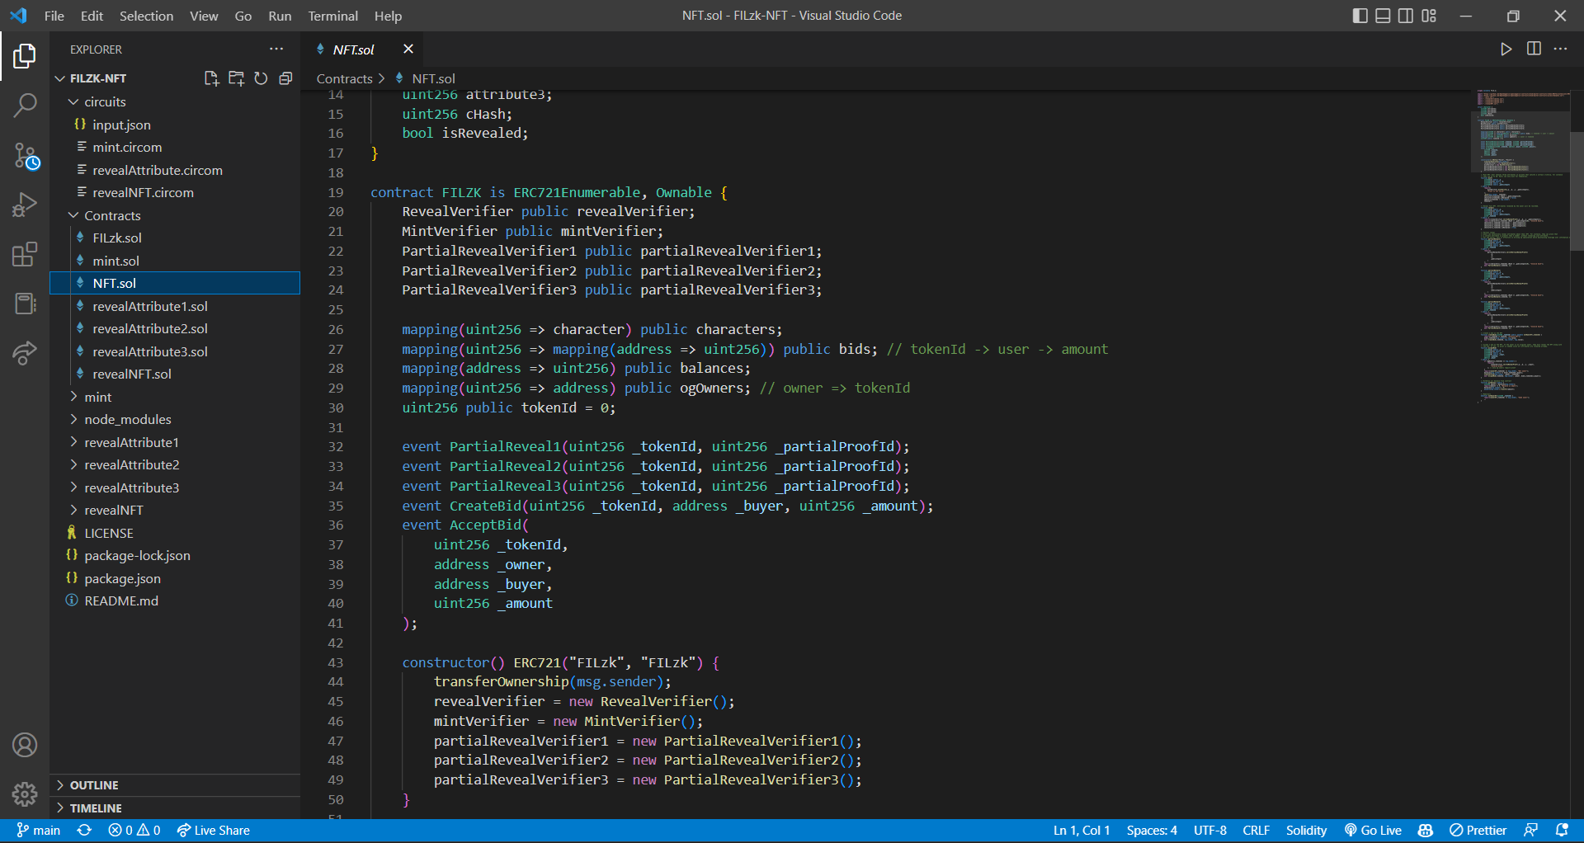Click Go Live in status bar

[x=1373, y=830]
